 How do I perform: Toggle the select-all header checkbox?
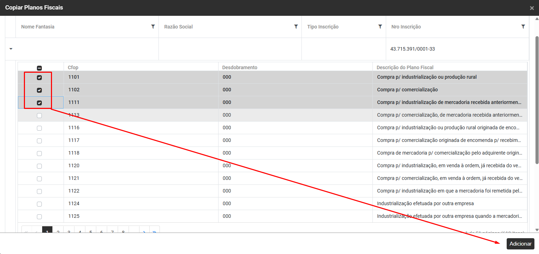pos(39,68)
